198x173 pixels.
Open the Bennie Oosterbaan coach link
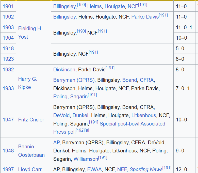pos(31,151)
